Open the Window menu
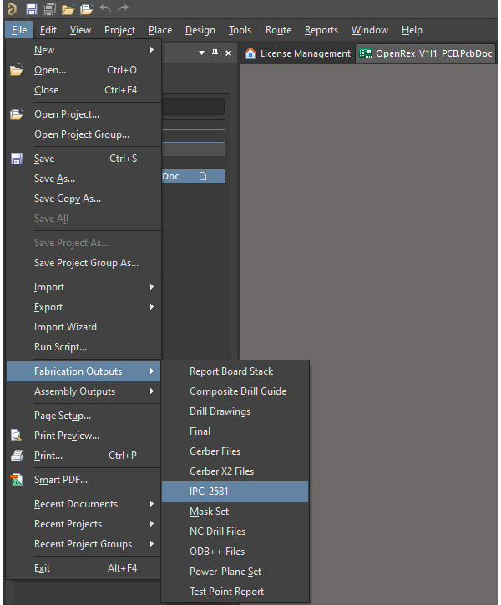 pos(369,30)
